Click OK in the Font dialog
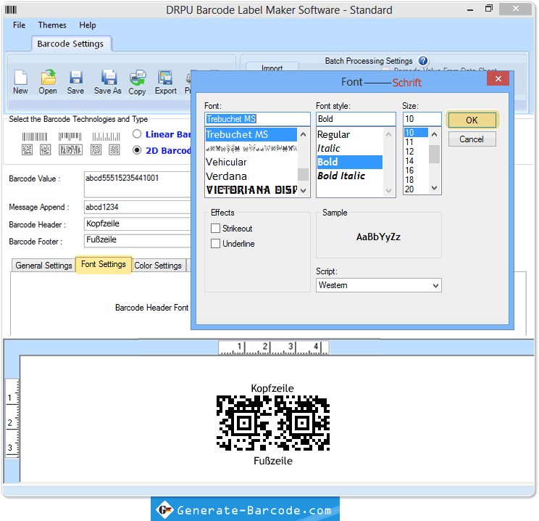539x521 pixels. tap(472, 120)
